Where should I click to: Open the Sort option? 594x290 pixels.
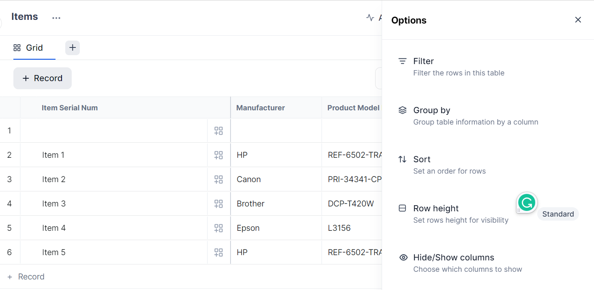[x=421, y=159]
